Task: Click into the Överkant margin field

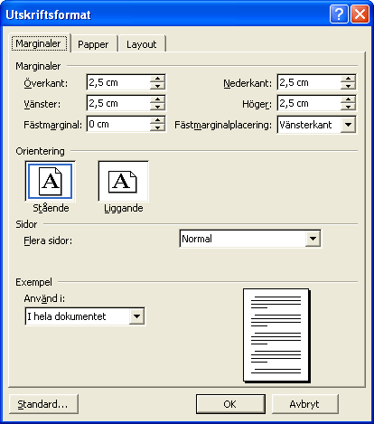Action: tap(118, 82)
